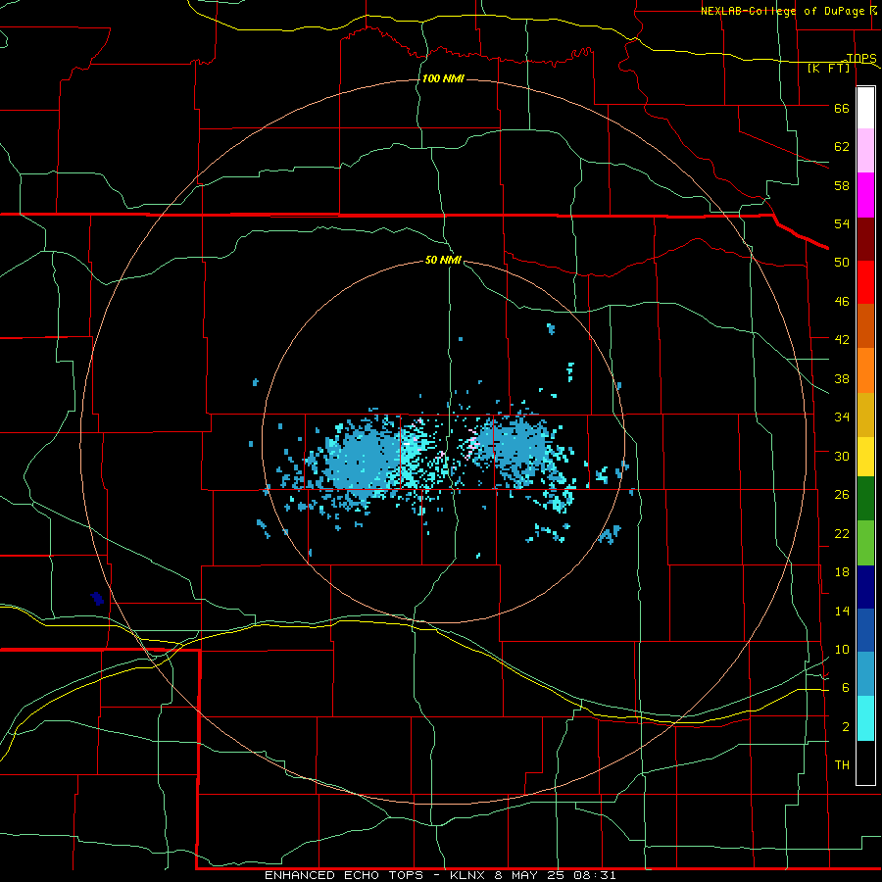Click the "62" scale value
Image resolution: width=882 pixels, height=882 pixels.
tap(842, 146)
